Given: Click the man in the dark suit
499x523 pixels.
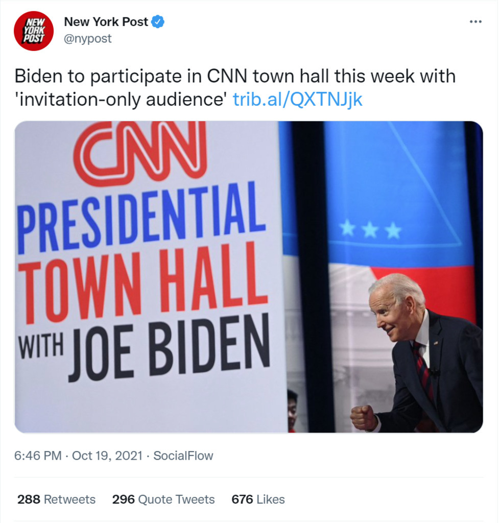Looking at the screenshot, I should coord(429,368).
